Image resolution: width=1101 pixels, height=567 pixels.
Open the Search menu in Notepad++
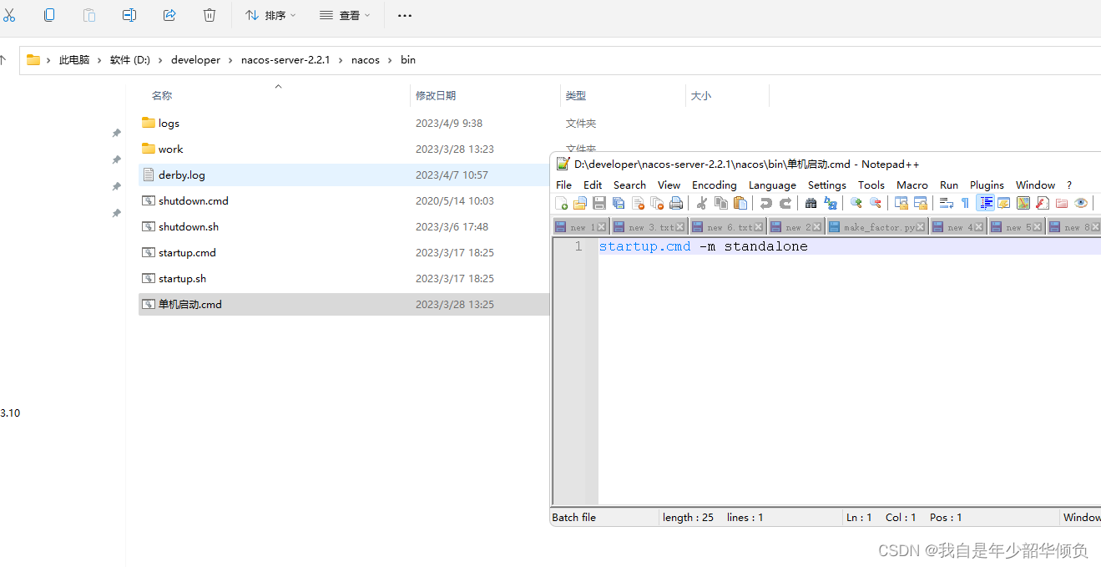[629, 185]
